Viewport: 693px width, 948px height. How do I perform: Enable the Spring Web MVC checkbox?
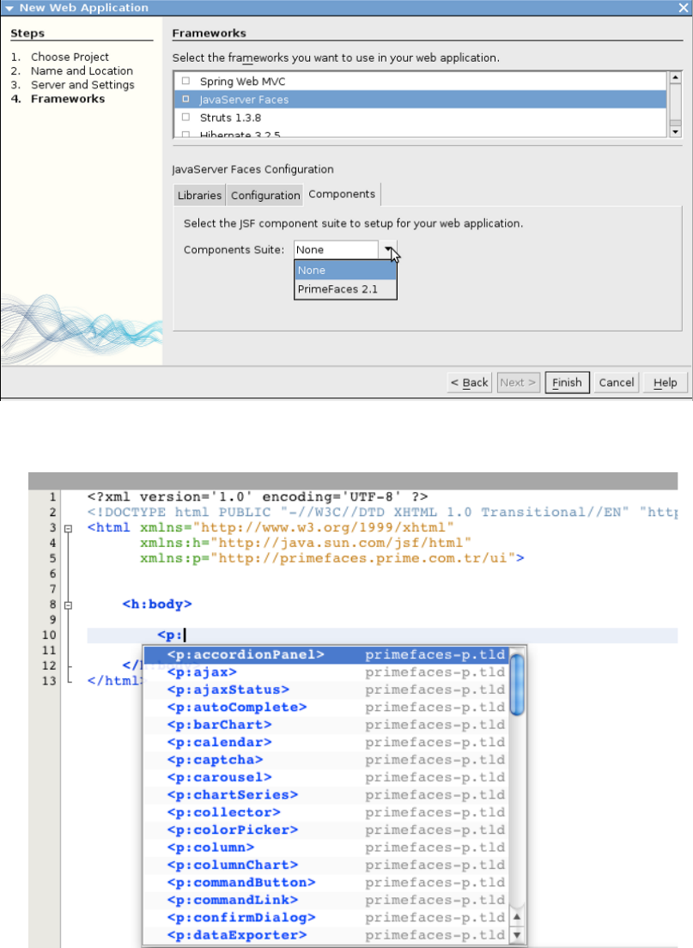click(x=186, y=81)
